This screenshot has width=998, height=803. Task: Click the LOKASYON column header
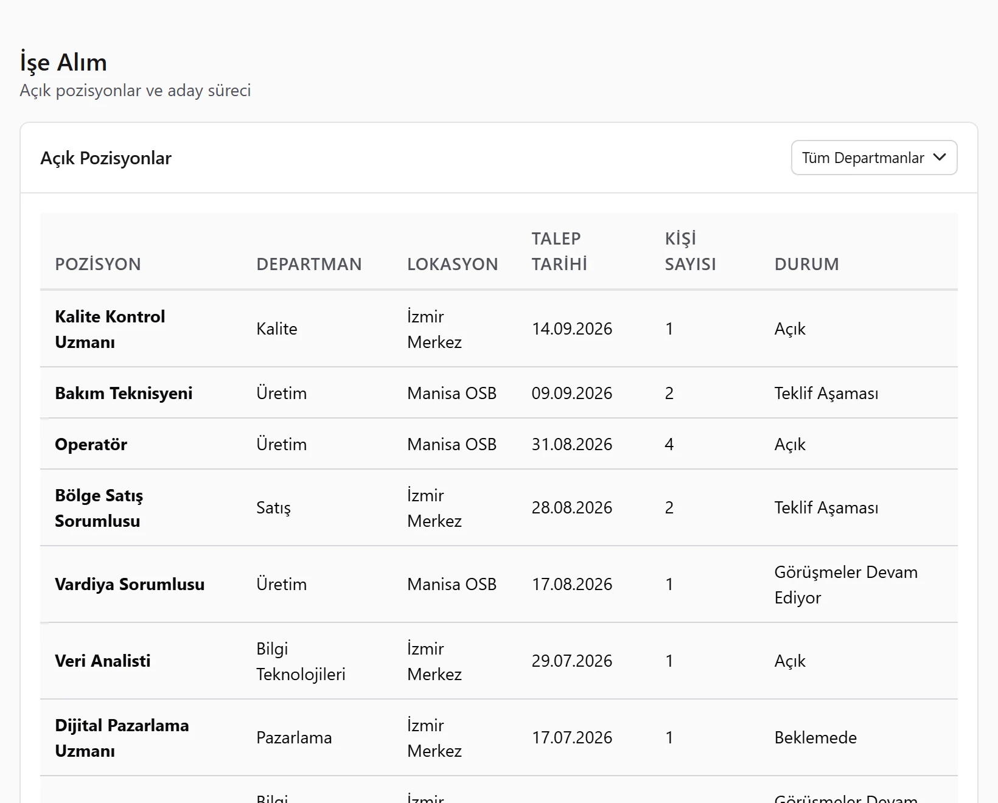[453, 264]
